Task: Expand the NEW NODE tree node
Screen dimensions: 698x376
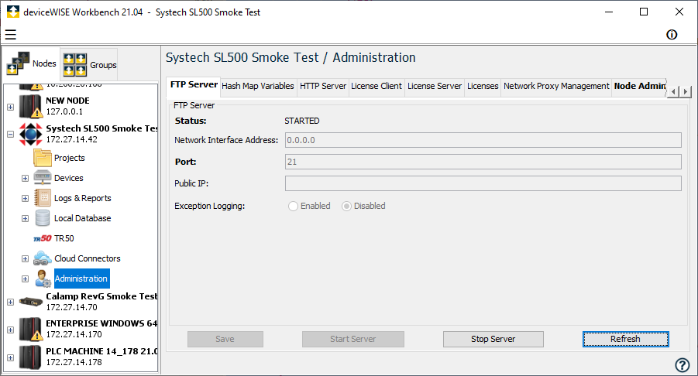Action: pos(11,107)
